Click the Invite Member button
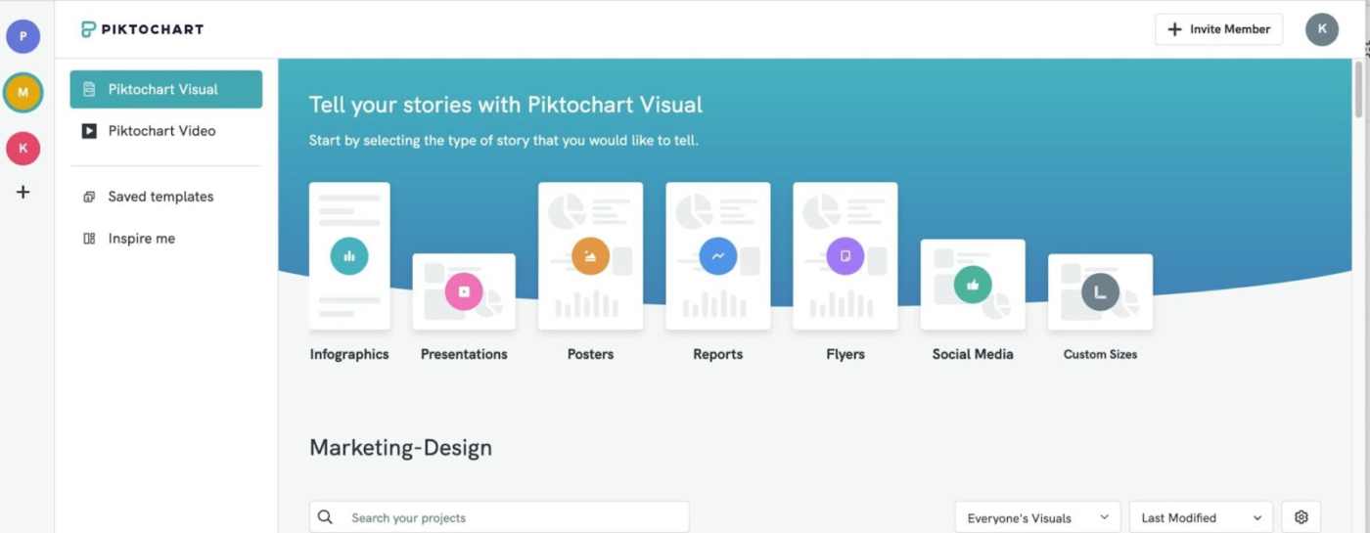 pos(1218,29)
